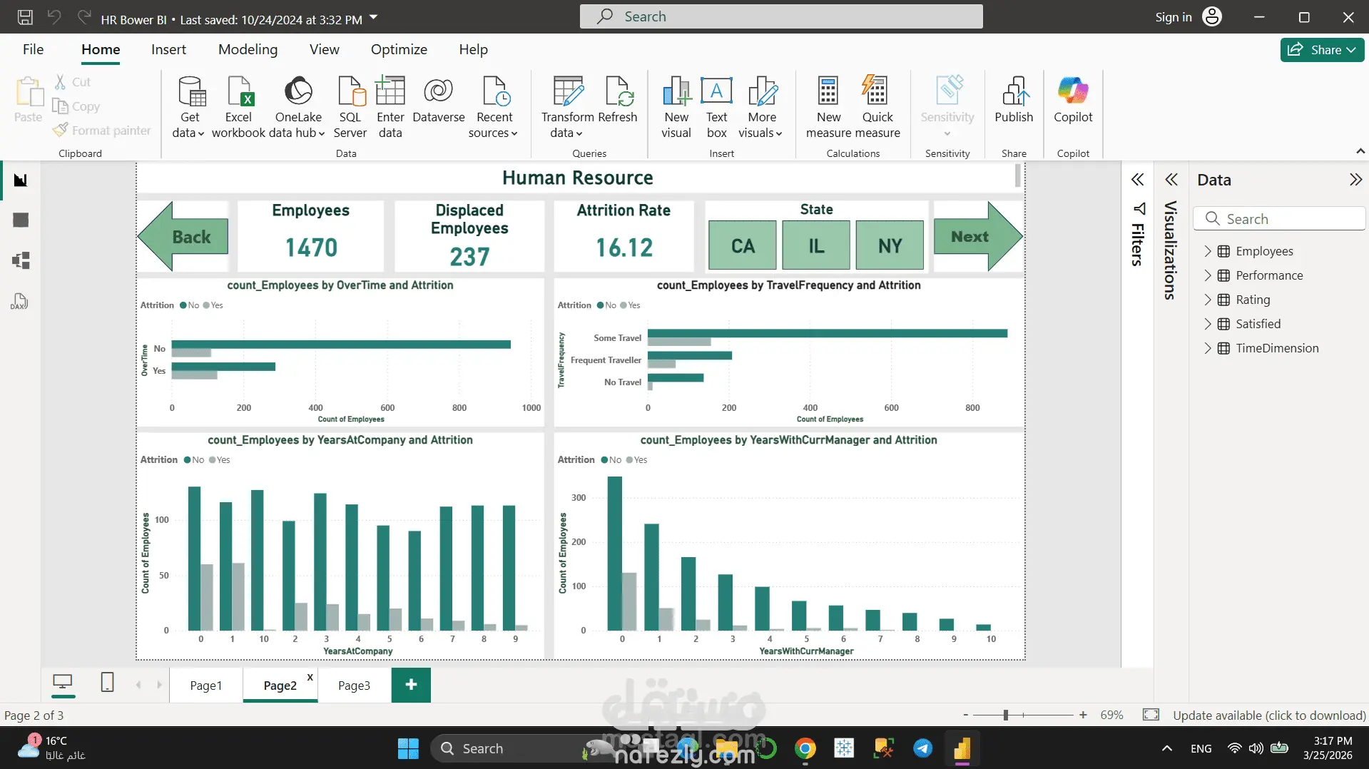Open DAX query view in sidebar
Image resolution: width=1369 pixels, height=769 pixels.
pos(19,301)
